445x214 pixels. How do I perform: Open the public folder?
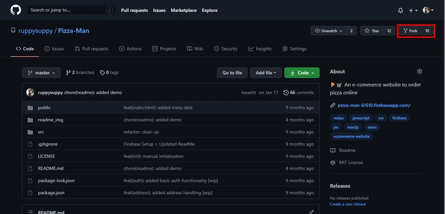44,108
